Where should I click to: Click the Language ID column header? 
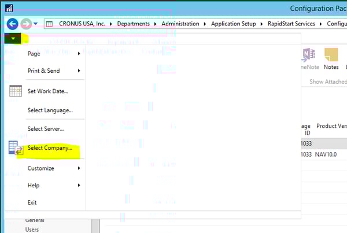pyautogui.click(x=306, y=130)
